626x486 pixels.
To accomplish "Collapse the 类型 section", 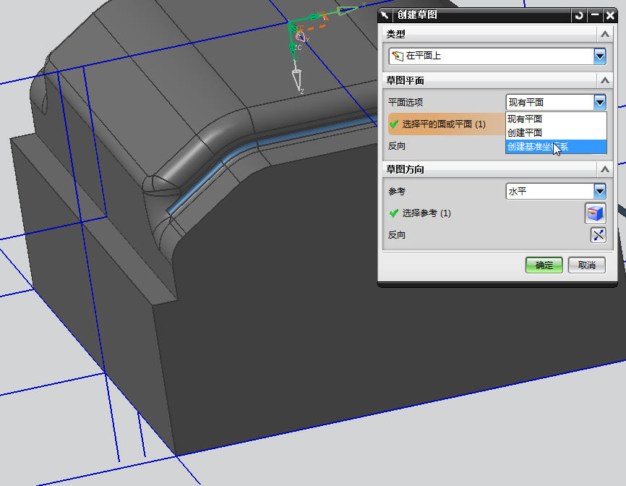I will 605,34.
